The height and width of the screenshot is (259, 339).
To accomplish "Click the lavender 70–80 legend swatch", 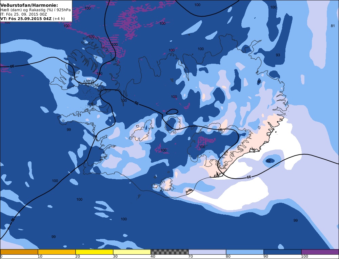I will pos(207,252).
